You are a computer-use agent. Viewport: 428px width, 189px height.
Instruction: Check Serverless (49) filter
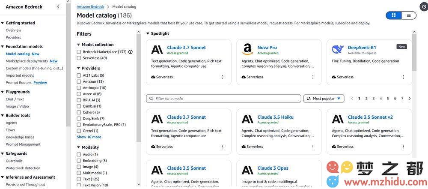click(79, 58)
